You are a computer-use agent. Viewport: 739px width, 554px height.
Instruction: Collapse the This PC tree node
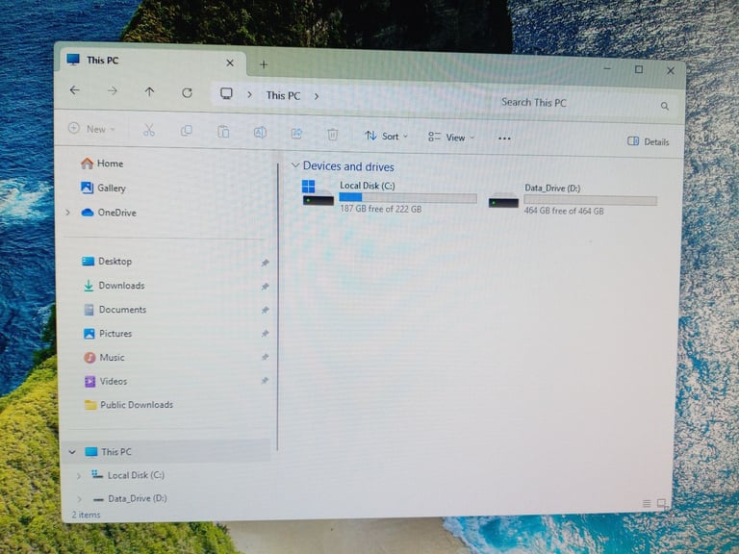[x=72, y=452]
